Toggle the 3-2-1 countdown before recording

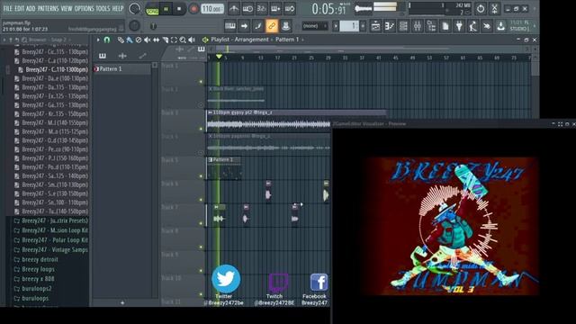click(x=262, y=8)
